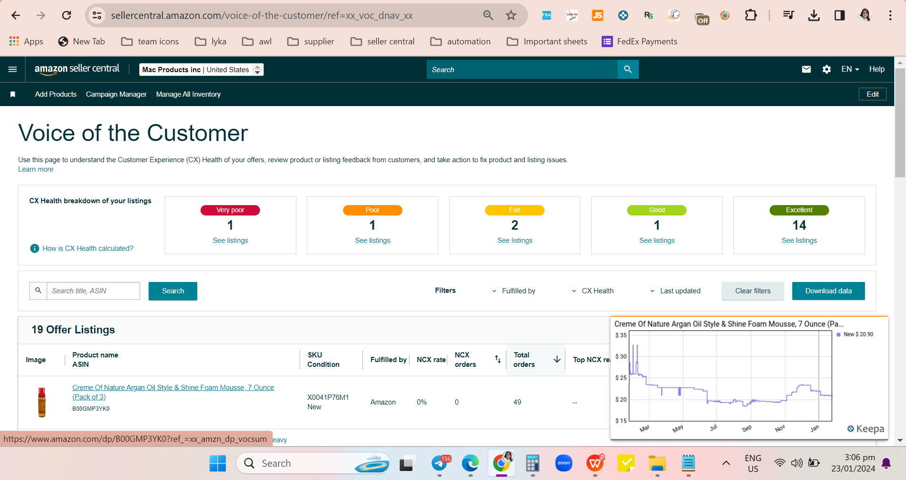Screen dimensions: 906x480
Task: See listings under Fair
Action: [x=515, y=240]
